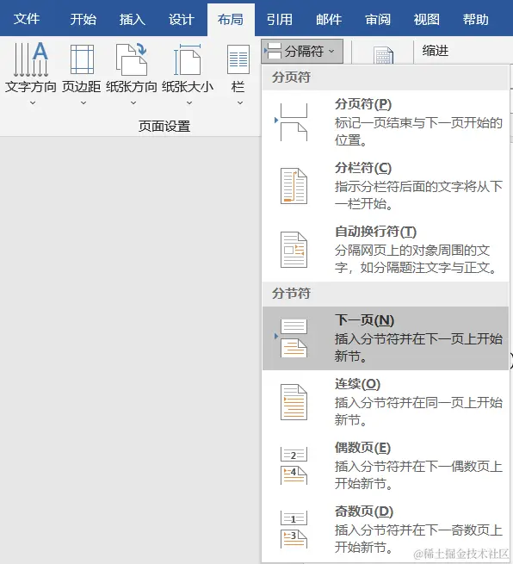Click the 下一页(N) section break icon
This screenshot has width=513, height=564.
(x=292, y=338)
